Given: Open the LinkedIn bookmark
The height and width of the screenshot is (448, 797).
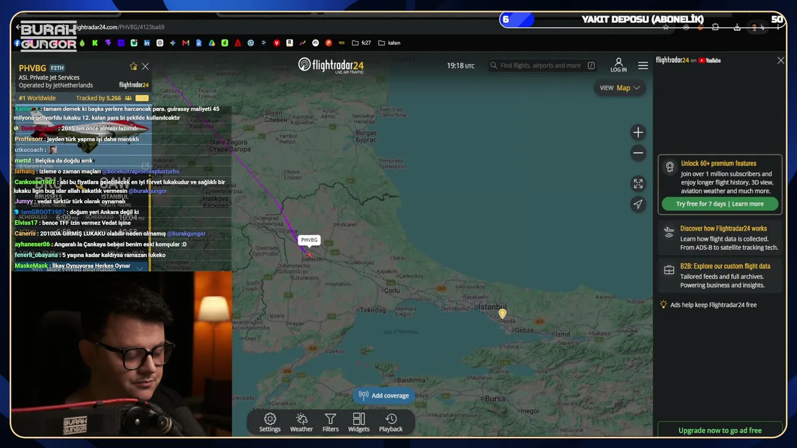Looking at the screenshot, I should tap(147, 43).
